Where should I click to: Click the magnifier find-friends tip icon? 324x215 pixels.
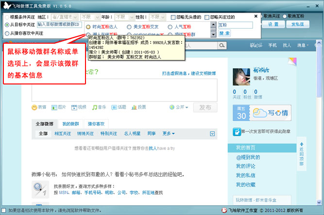coord(40,189)
